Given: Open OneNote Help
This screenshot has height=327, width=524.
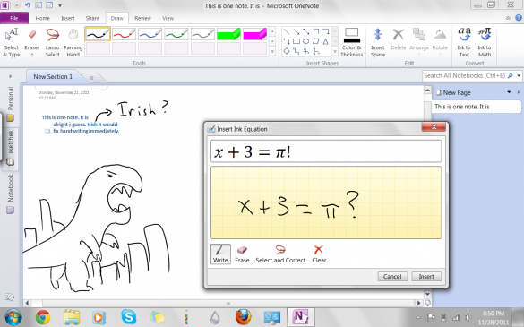Looking at the screenshot, I should click(x=519, y=18).
